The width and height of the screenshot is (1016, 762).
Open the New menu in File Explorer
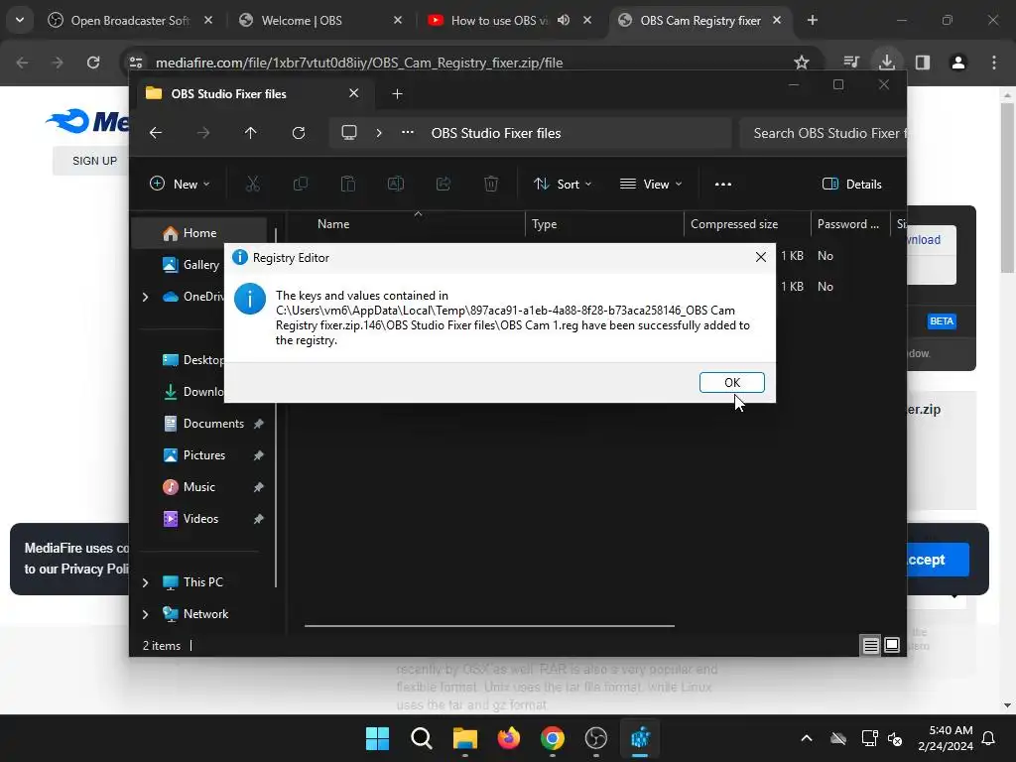[180, 184]
